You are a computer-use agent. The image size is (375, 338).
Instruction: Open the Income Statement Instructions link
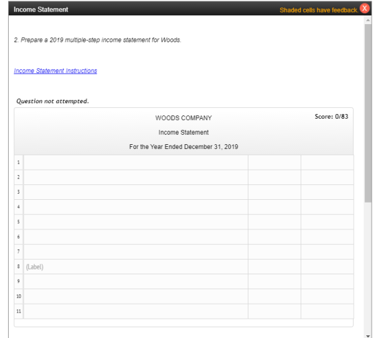56,71
